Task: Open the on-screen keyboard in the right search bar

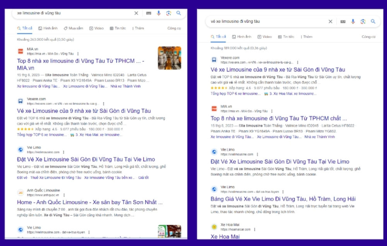Action: (x=343, y=21)
